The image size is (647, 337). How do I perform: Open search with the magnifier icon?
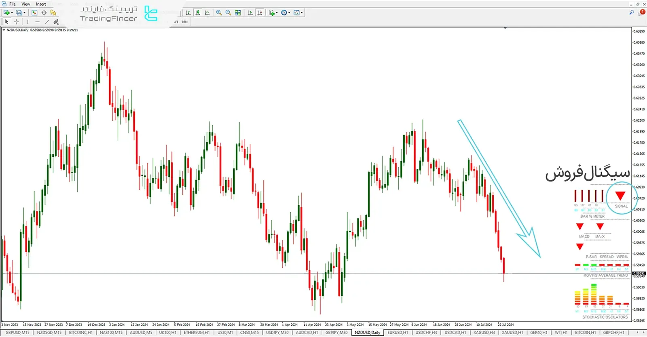point(631,13)
